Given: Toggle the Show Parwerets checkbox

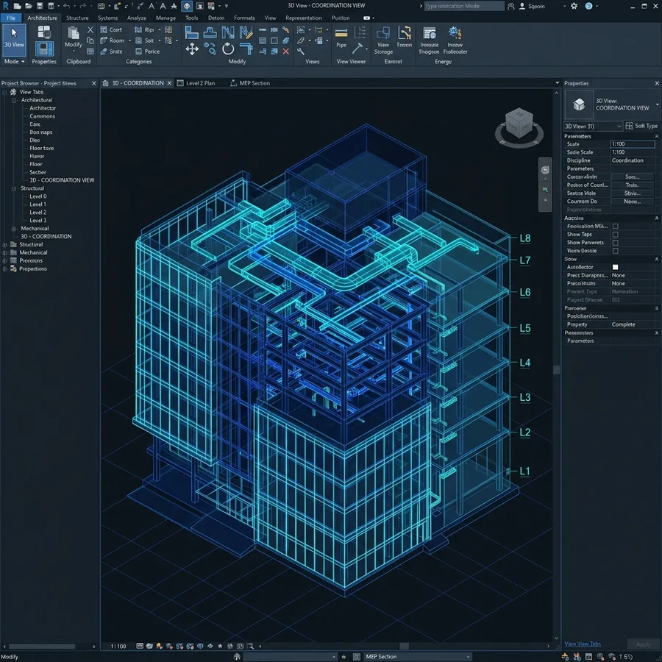Looking at the screenshot, I should click(x=615, y=243).
